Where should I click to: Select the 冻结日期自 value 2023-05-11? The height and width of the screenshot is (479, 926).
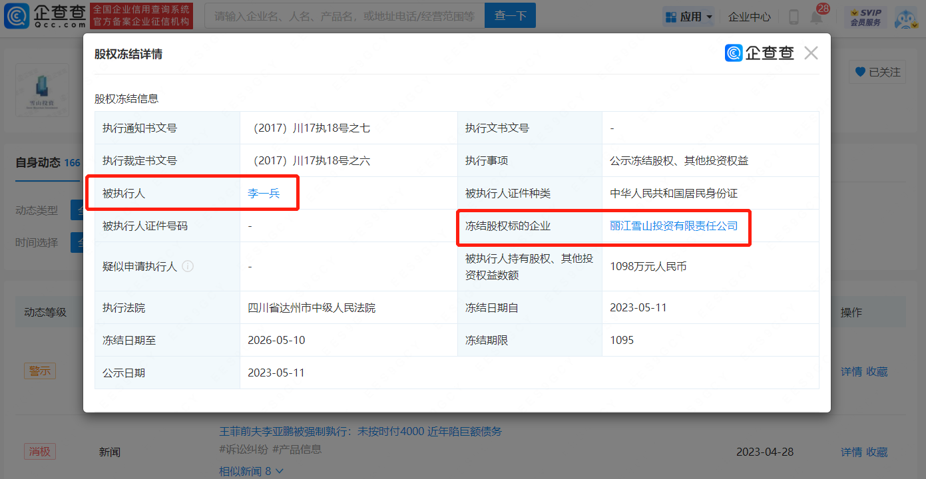pos(638,308)
